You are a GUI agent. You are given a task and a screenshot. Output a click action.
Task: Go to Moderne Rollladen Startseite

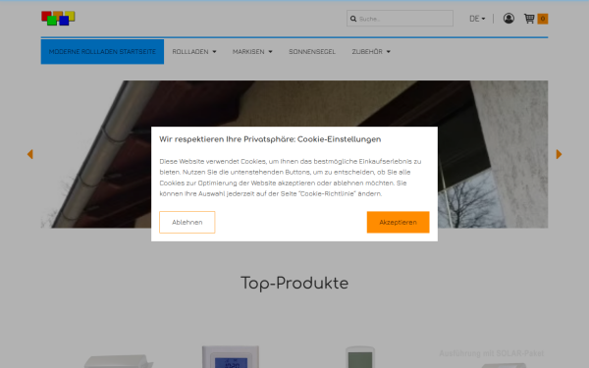coord(102,51)
